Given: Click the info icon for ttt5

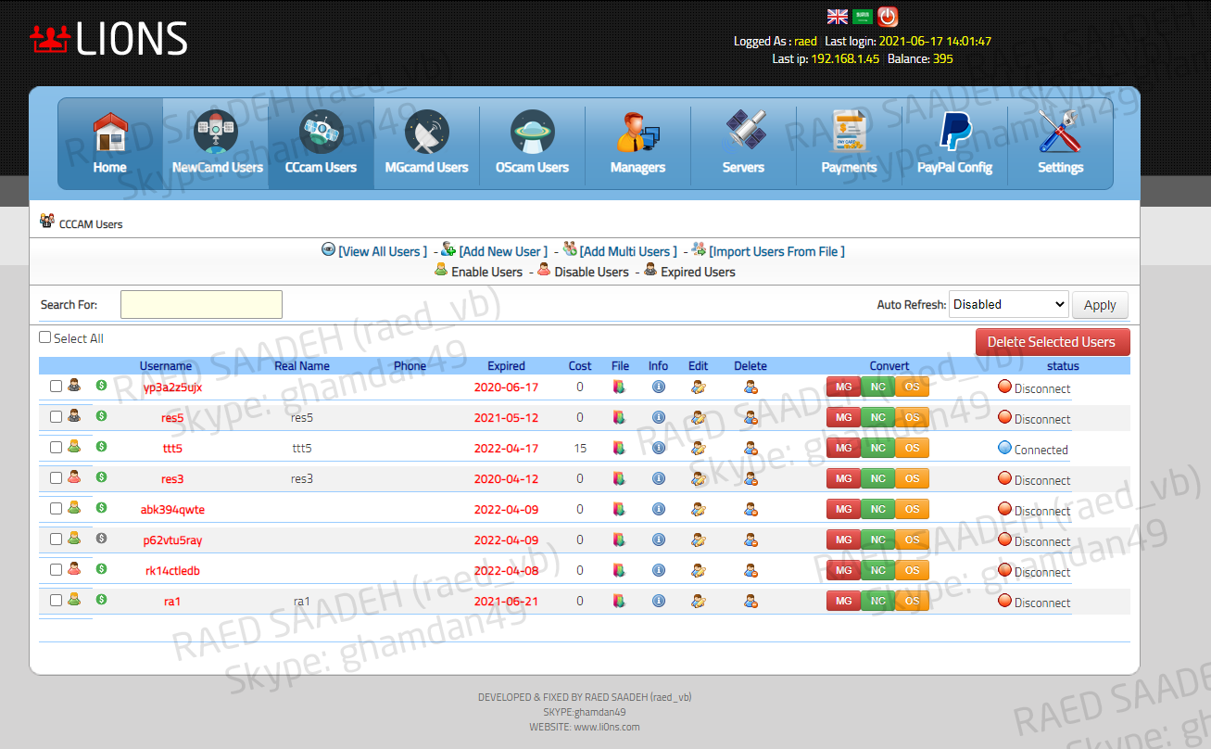Looking at the screenshot, I should click(x=659, y=448).
